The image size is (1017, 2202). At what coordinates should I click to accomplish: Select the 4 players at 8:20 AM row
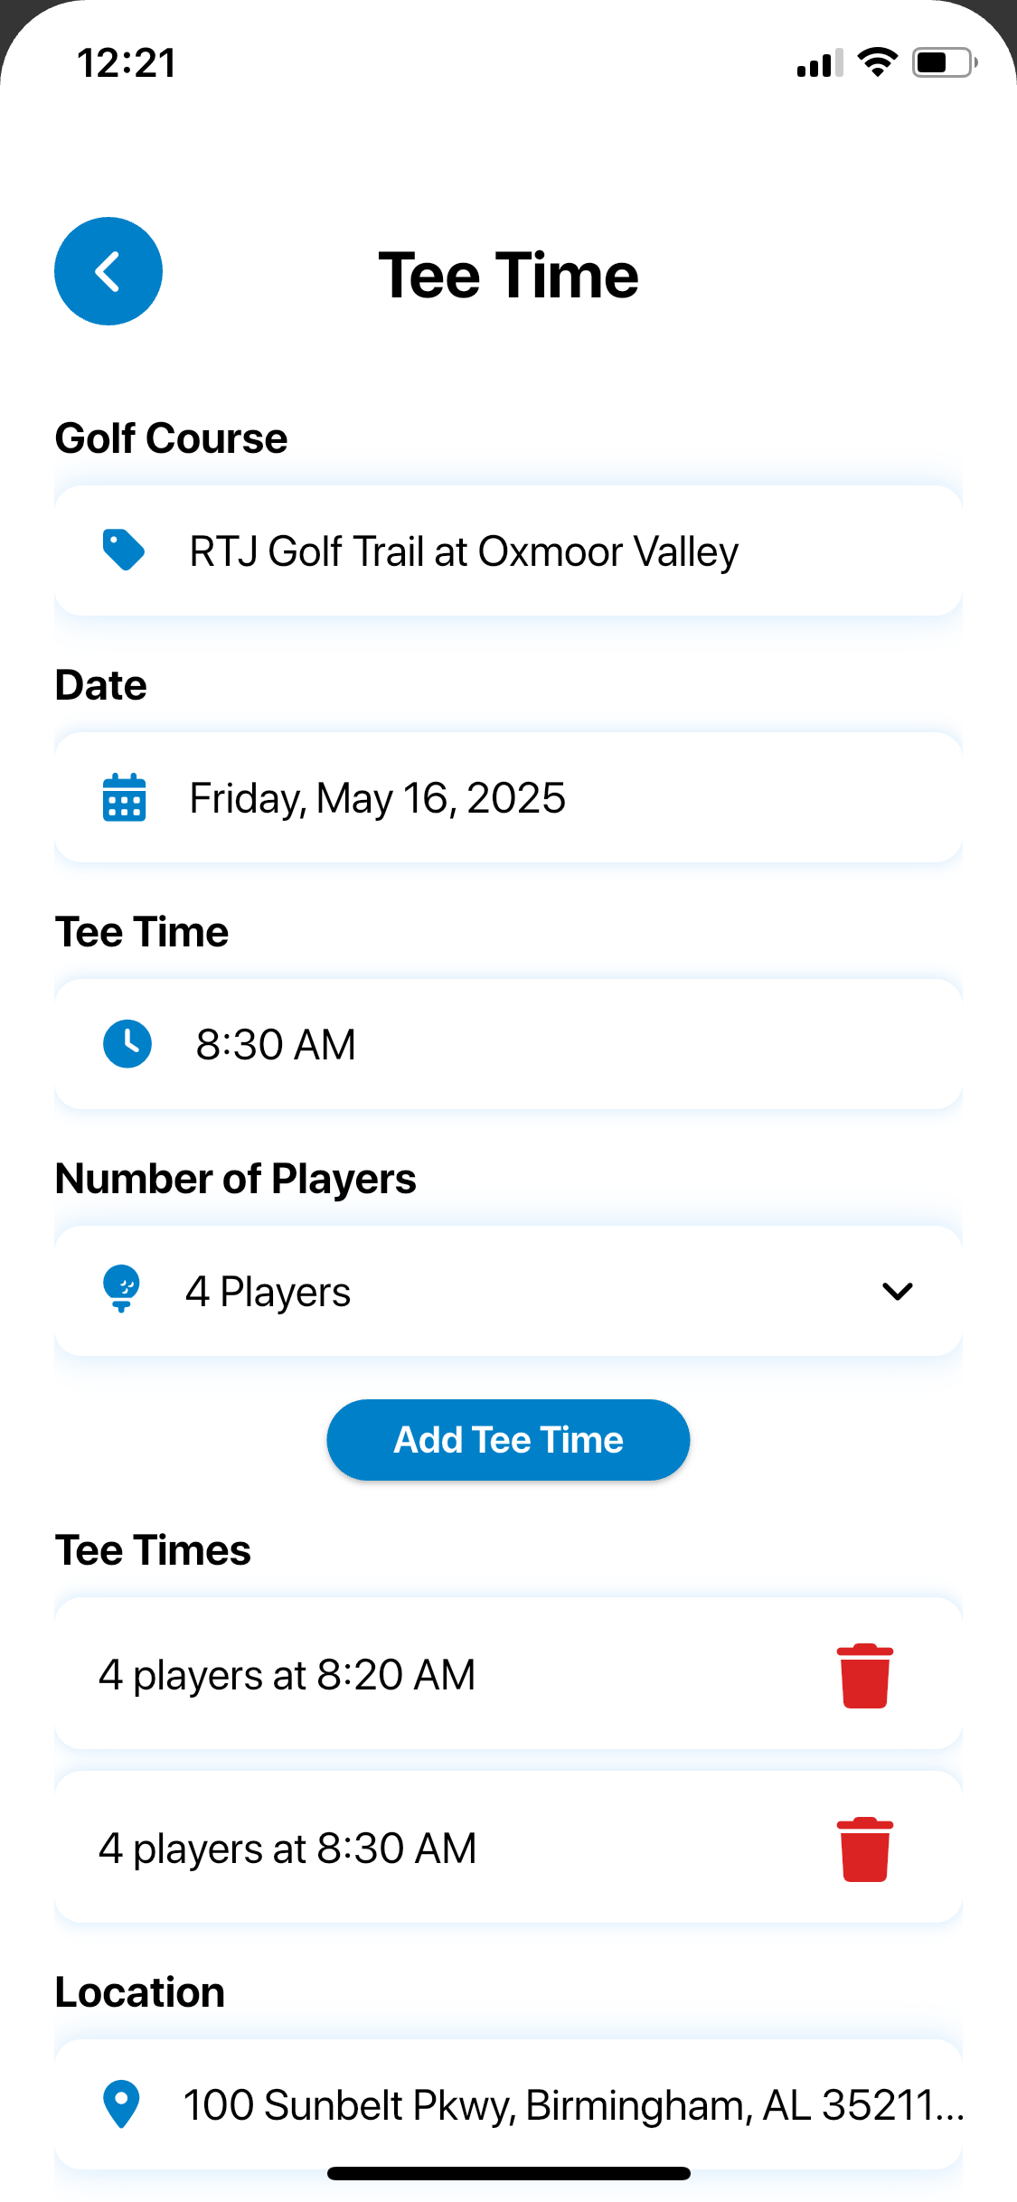click(508, 1673)
